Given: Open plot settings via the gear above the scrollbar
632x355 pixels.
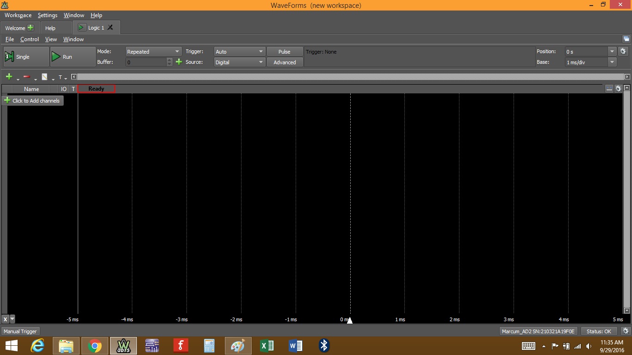Looking at the screenshot, I should pos(619,89).
